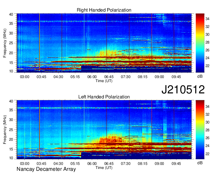Click the 35 MHz tick of Right Handed plot
The height and width of the screenshot is (173, 213).
pos(11,24)
